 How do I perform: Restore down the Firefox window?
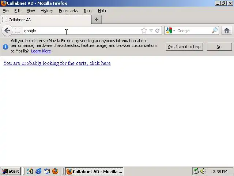223,3
